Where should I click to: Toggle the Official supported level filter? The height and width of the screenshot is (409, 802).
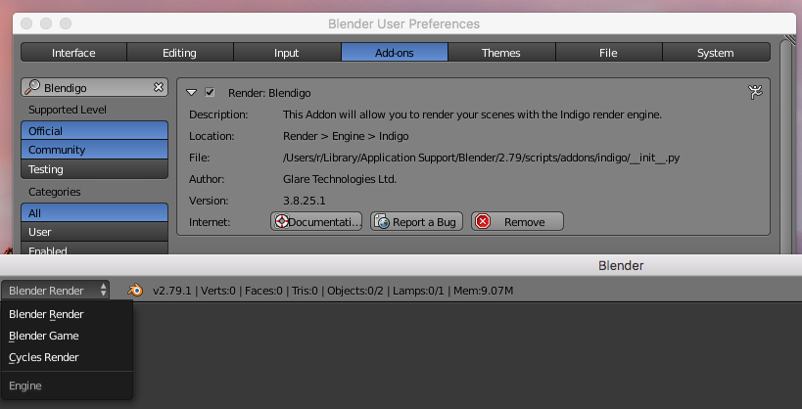coord(94,130)
